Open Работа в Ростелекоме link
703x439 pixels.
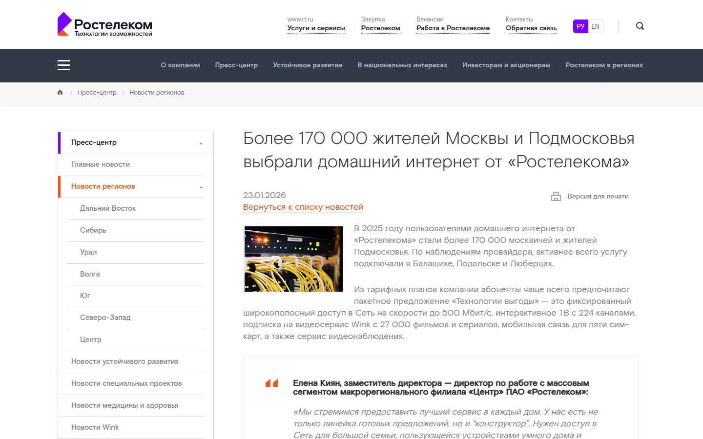453,28
